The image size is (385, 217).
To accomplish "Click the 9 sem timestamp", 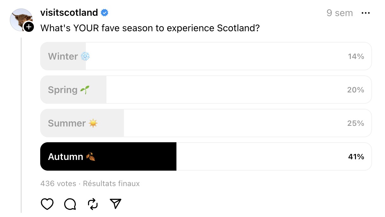I will [x=339, y=13].
